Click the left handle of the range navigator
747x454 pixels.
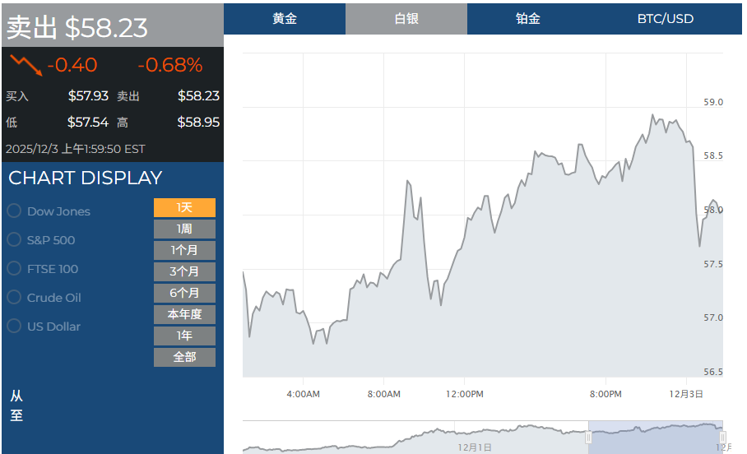click(x=588, y=438)
